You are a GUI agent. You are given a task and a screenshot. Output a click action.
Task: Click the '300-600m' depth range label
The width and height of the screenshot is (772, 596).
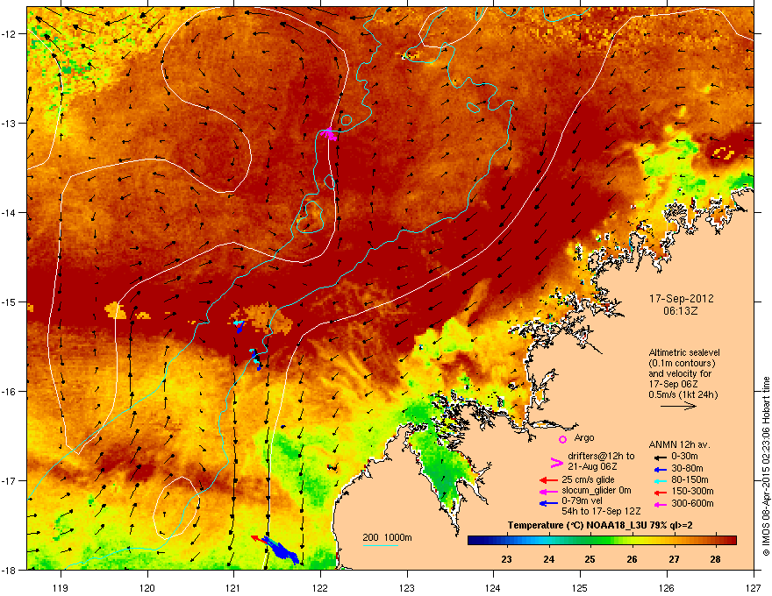tap(693, 504)
